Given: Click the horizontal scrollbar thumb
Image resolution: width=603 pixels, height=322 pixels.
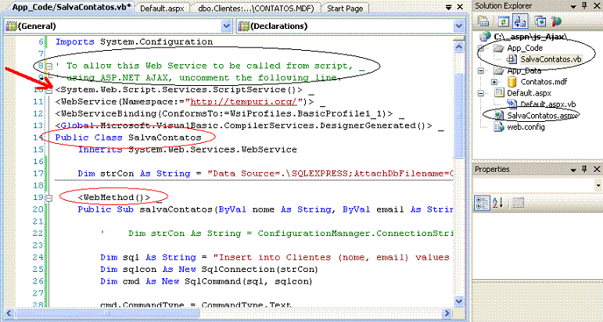Looking at the screenshot, I should pyautogui.click(x=107, y=313).
